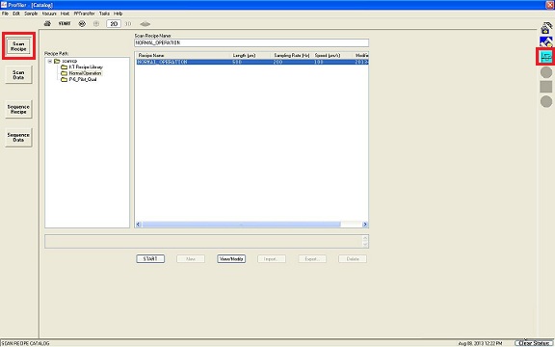Open the File menu
555x347 pixels.
[6, 13]
